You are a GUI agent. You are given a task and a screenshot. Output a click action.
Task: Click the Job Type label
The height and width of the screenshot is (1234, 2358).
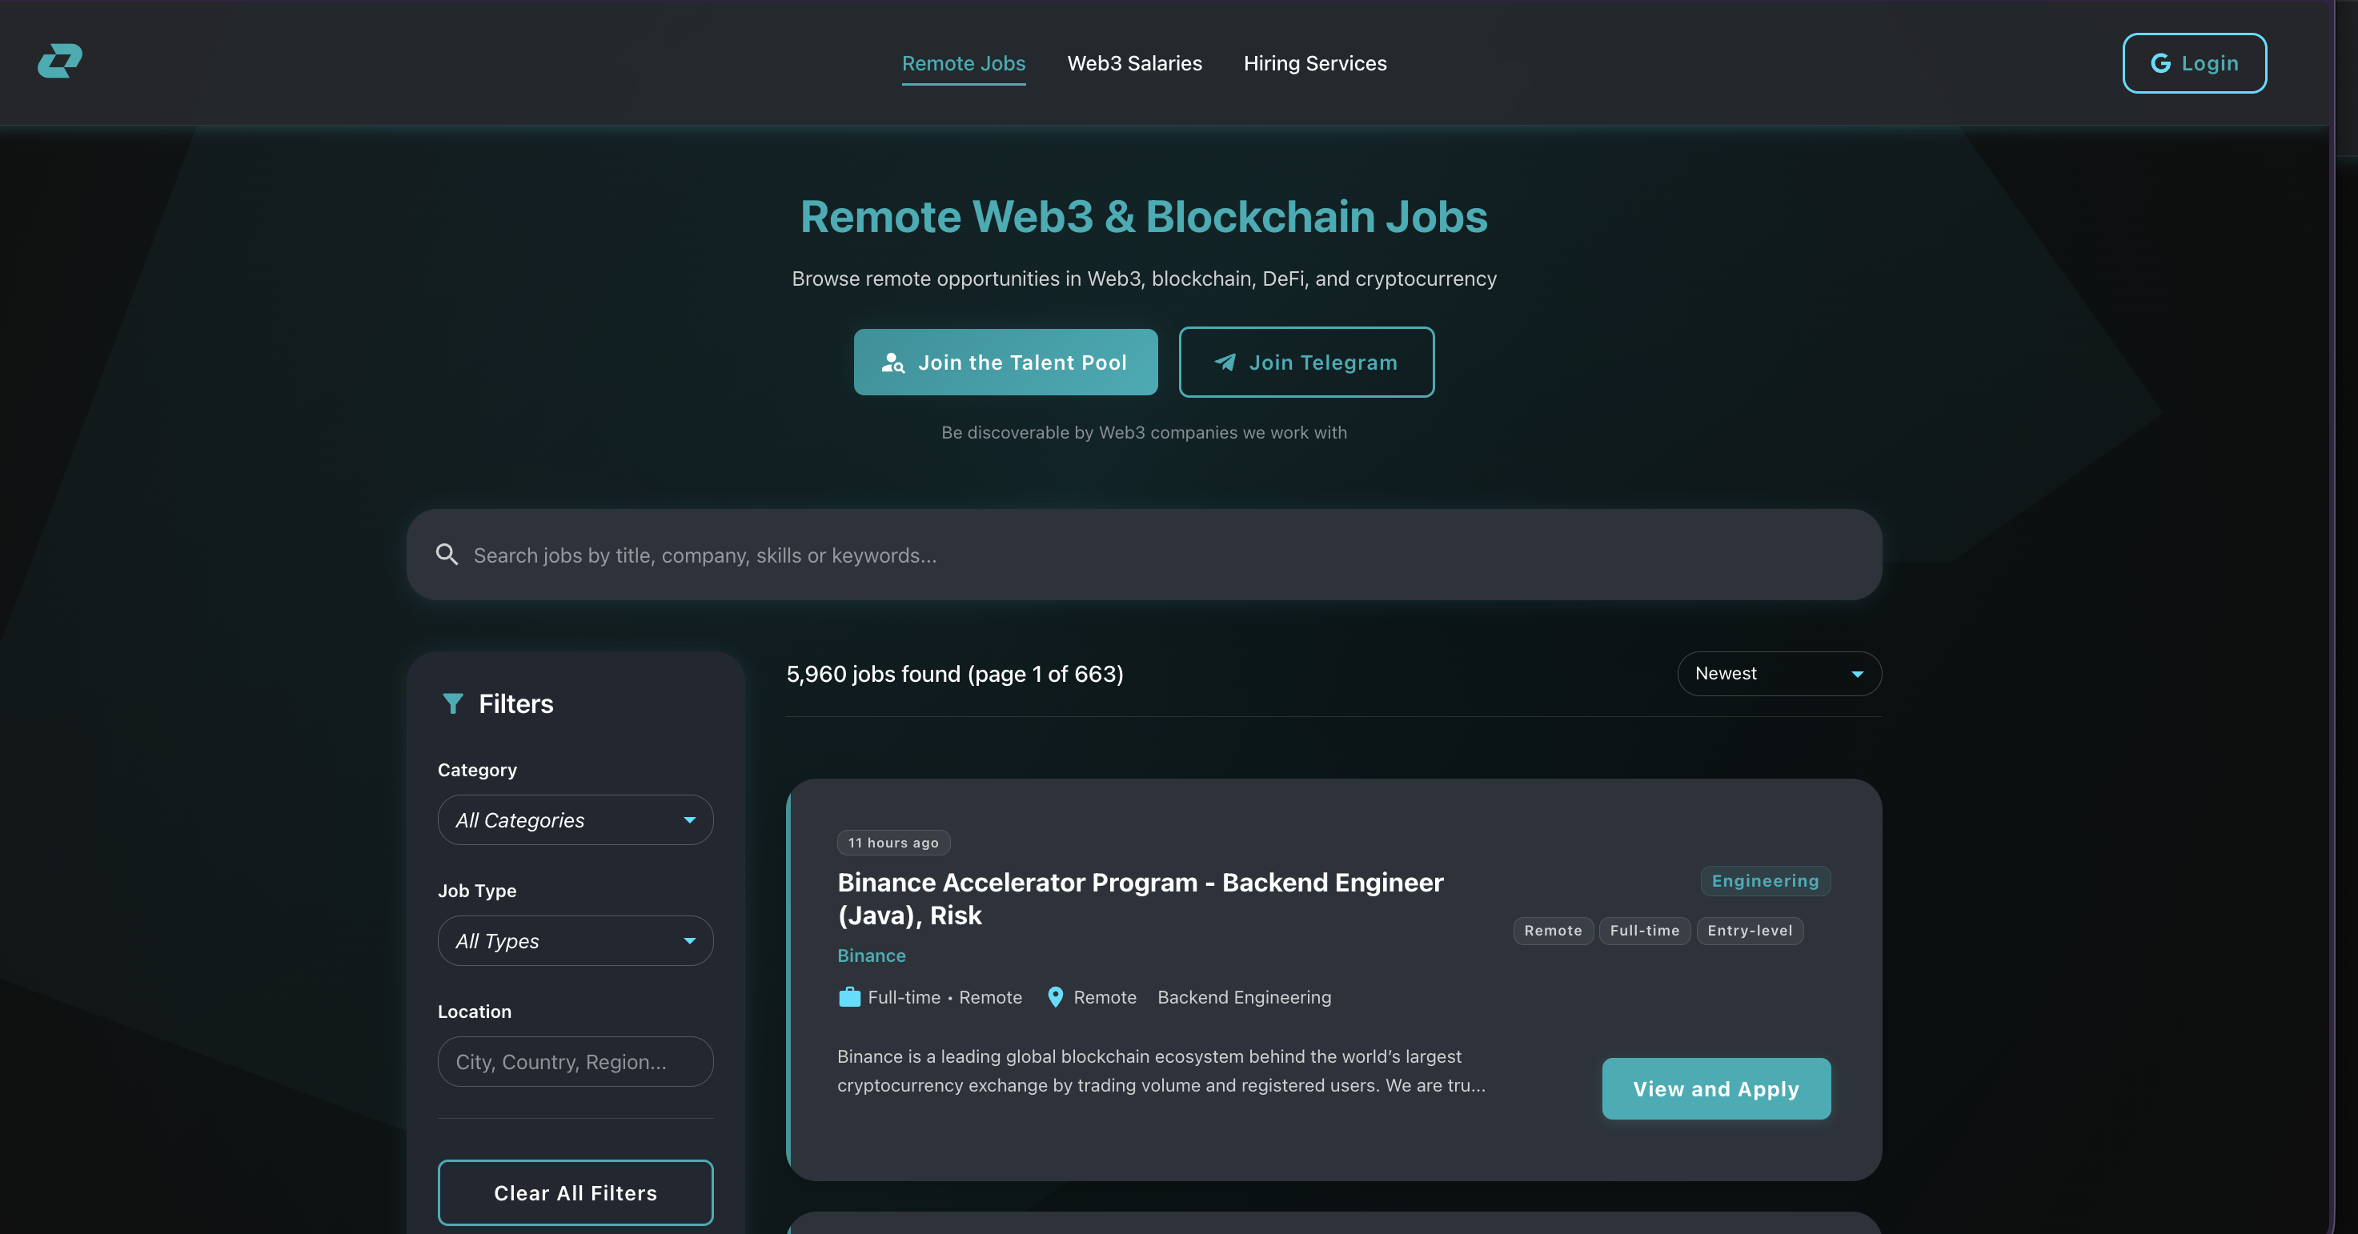[477, 891]
